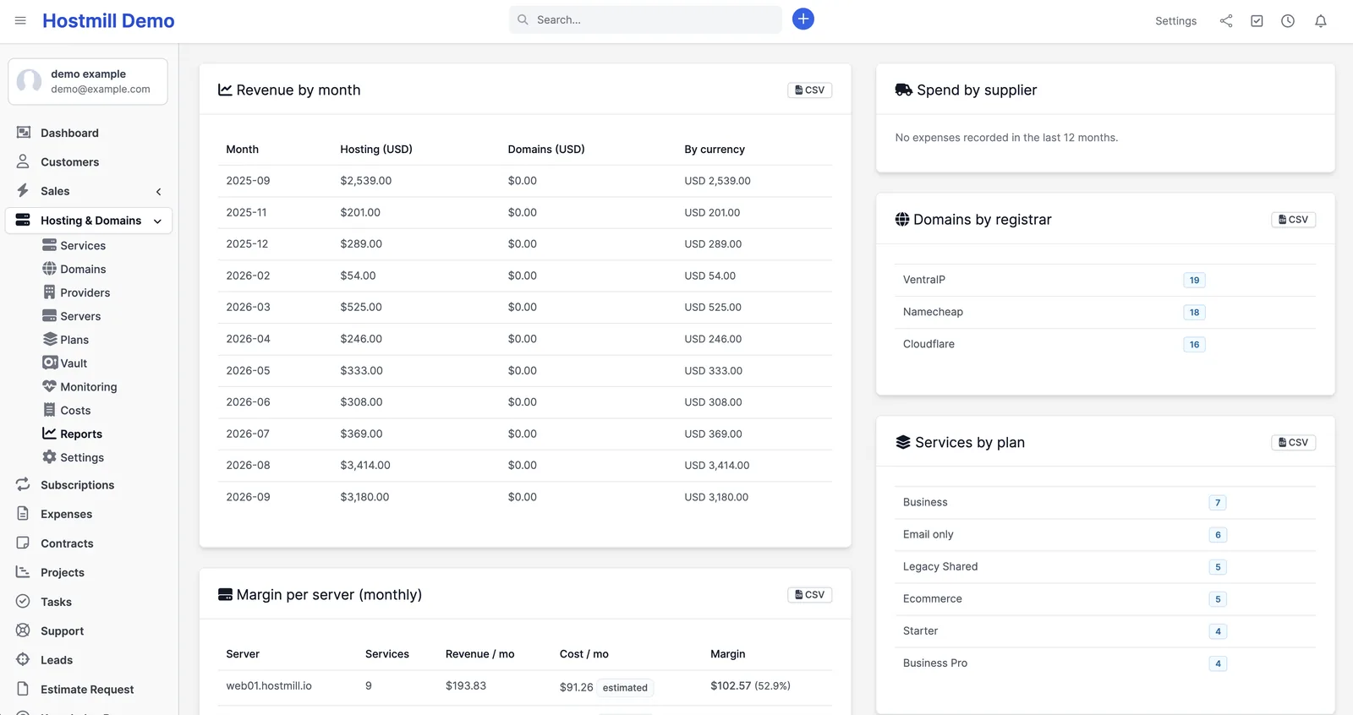This screenshot has width=1353, height=715.
Task: Click the Costs receipt icon
Action: coord(50,410)
